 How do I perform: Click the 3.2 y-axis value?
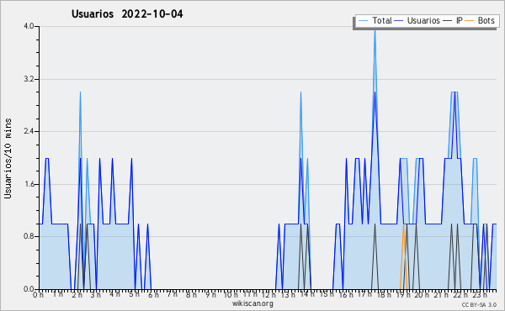tap(29, 79)
